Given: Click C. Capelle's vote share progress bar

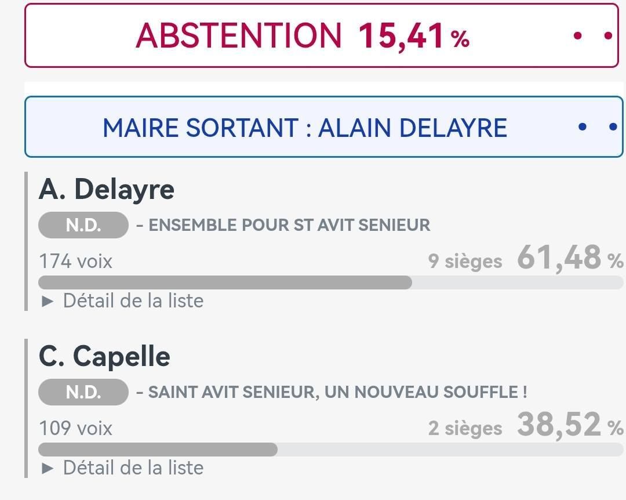Looking at the screenshot, I should (330, 450).
